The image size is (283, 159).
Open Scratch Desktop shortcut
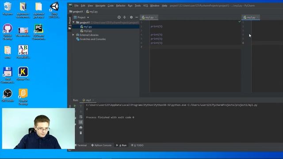[x=23, y=97]
